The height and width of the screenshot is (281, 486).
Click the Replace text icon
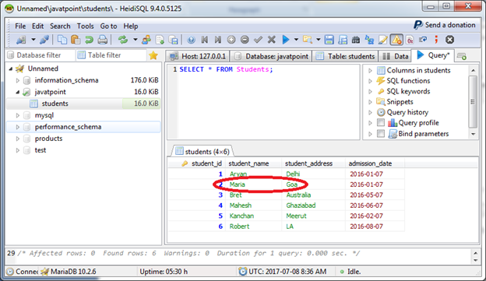pyautogui.click(x=369, y=40)
